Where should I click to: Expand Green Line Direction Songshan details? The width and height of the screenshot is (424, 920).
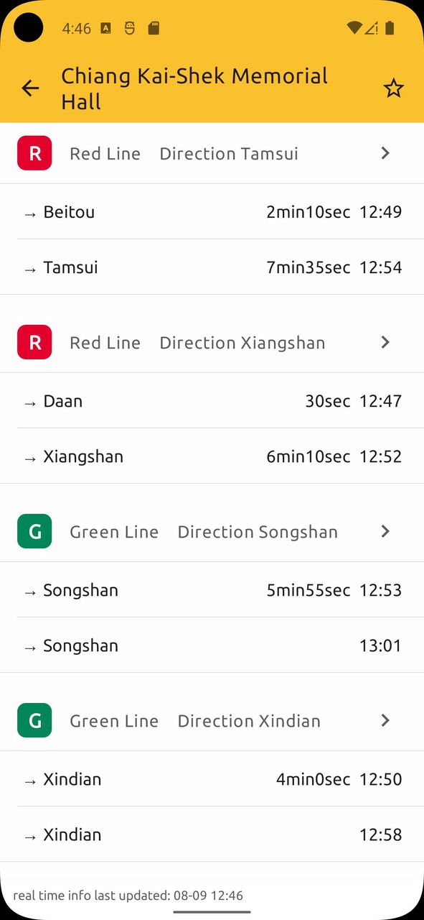(385, 531)
